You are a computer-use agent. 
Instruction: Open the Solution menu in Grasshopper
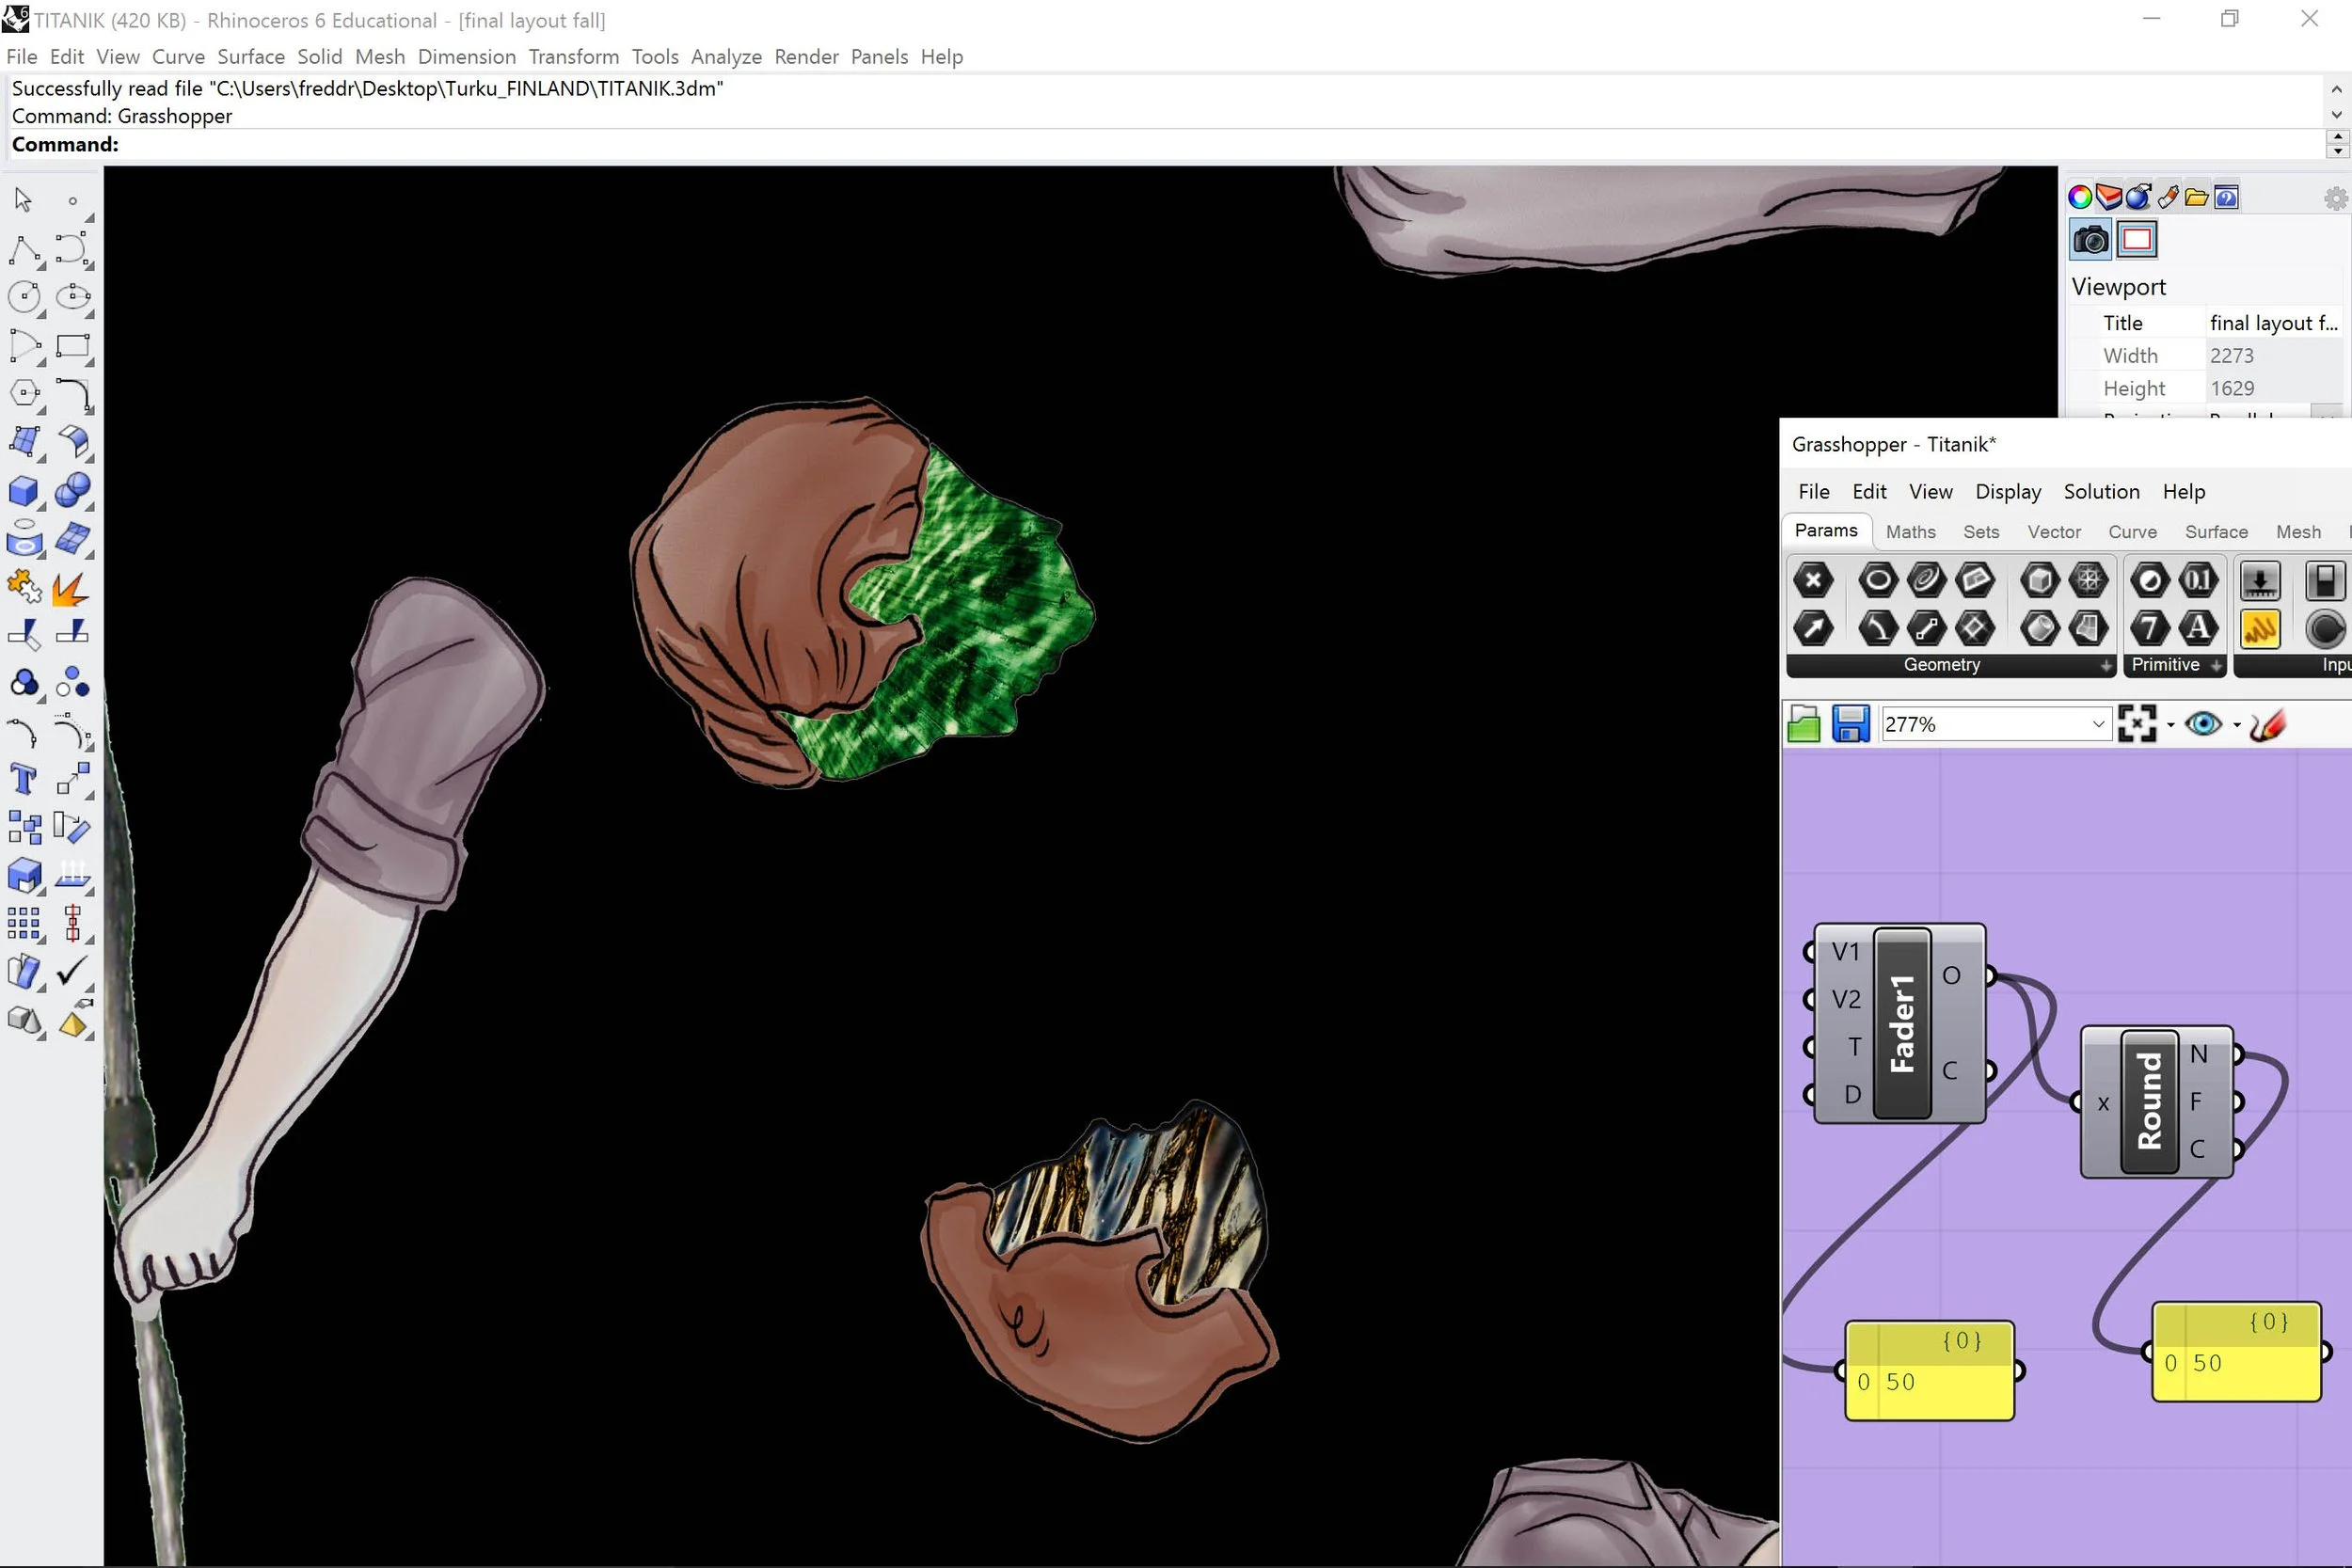click(x=2101, y=491)
